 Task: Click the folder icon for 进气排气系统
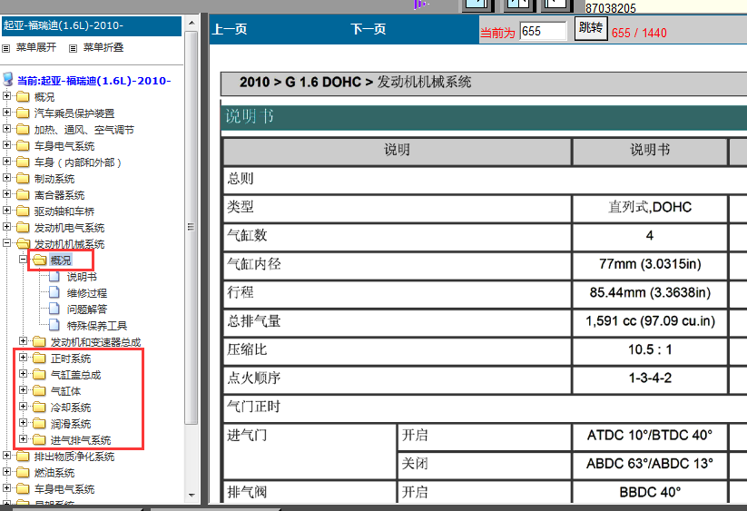39,440
